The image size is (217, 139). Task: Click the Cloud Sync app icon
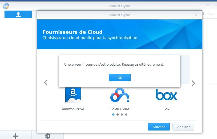tap(6, 6)
